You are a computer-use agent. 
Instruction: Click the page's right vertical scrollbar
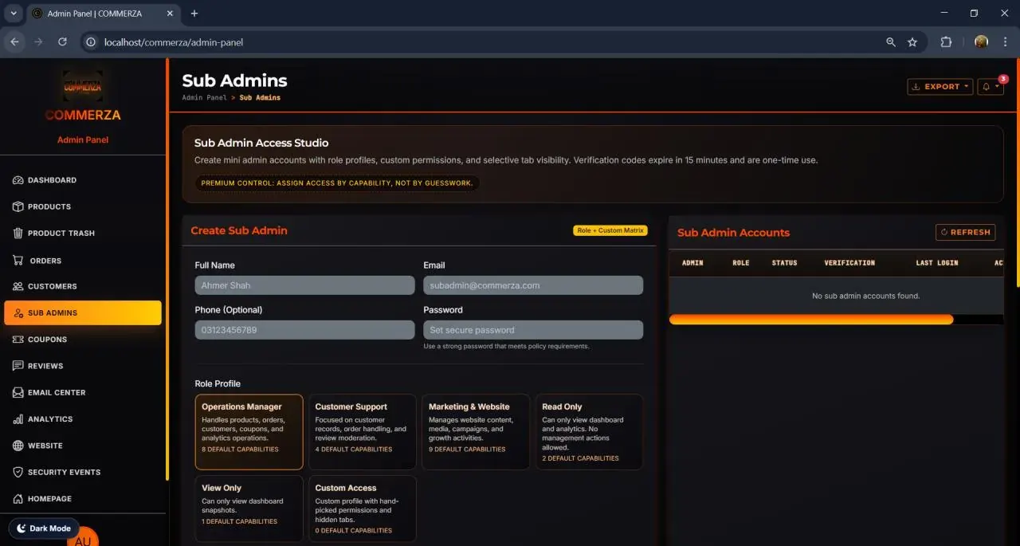click(x=1017, y=171)
